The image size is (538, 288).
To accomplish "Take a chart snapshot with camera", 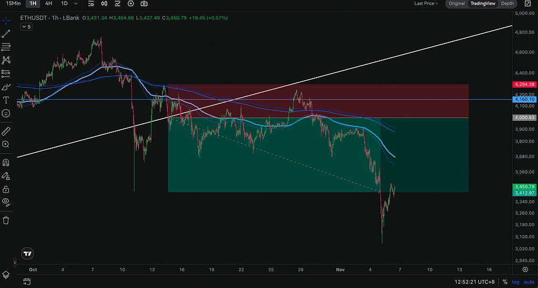I will [144, 4].
